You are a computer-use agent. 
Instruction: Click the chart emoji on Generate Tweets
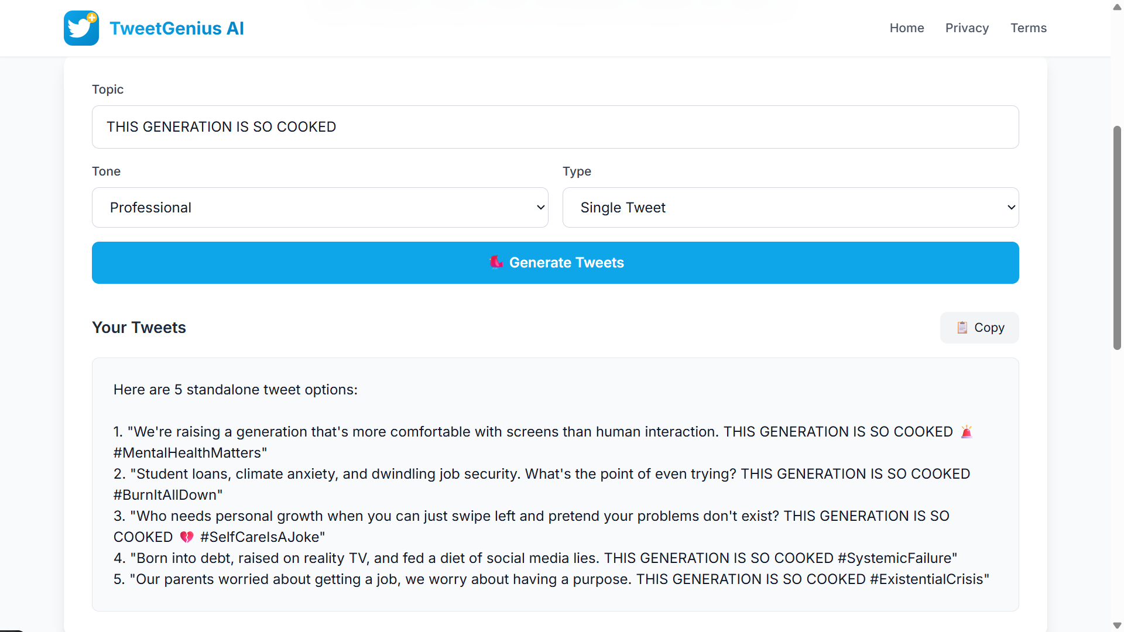click(x=496, y=262)
